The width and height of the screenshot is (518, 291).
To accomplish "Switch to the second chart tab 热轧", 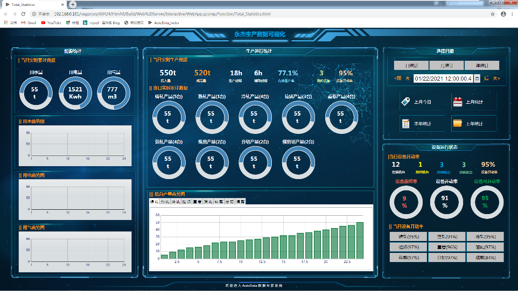I will coord(165,202).
